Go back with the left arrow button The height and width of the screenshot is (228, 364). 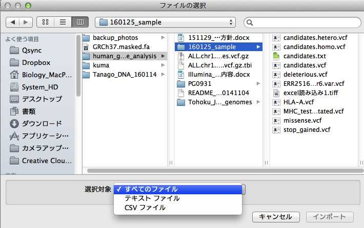tap(12, 22)
